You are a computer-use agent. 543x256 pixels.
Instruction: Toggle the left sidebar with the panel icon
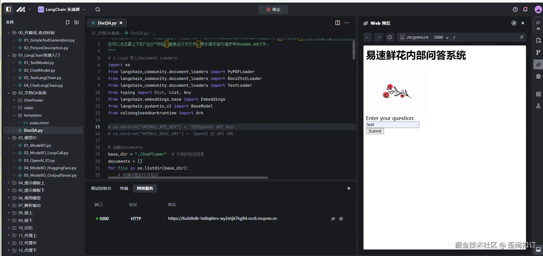point(8,9)
